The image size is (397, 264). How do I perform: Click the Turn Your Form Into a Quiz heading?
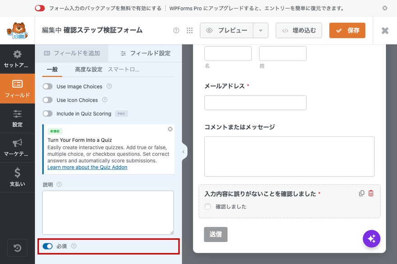coord(79,140)
